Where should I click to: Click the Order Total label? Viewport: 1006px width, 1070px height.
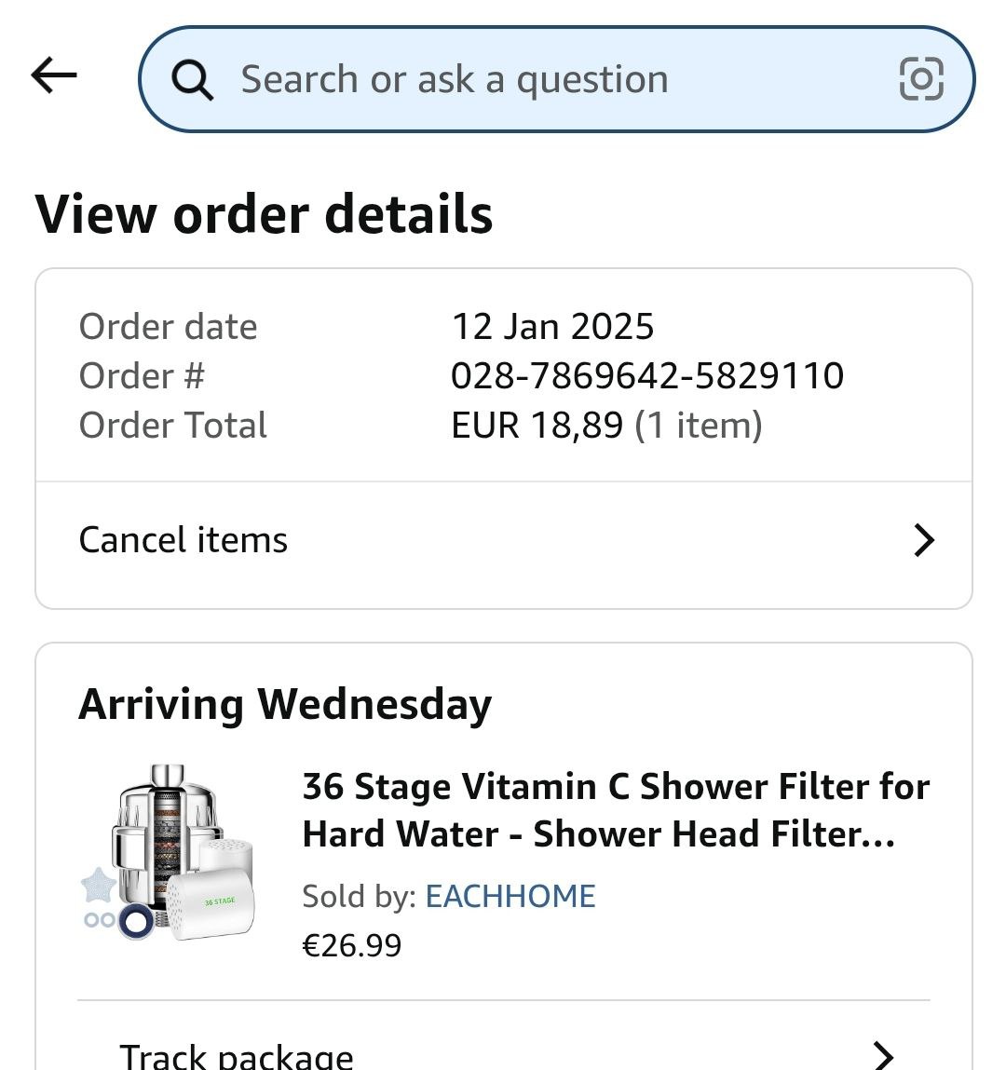173,426
